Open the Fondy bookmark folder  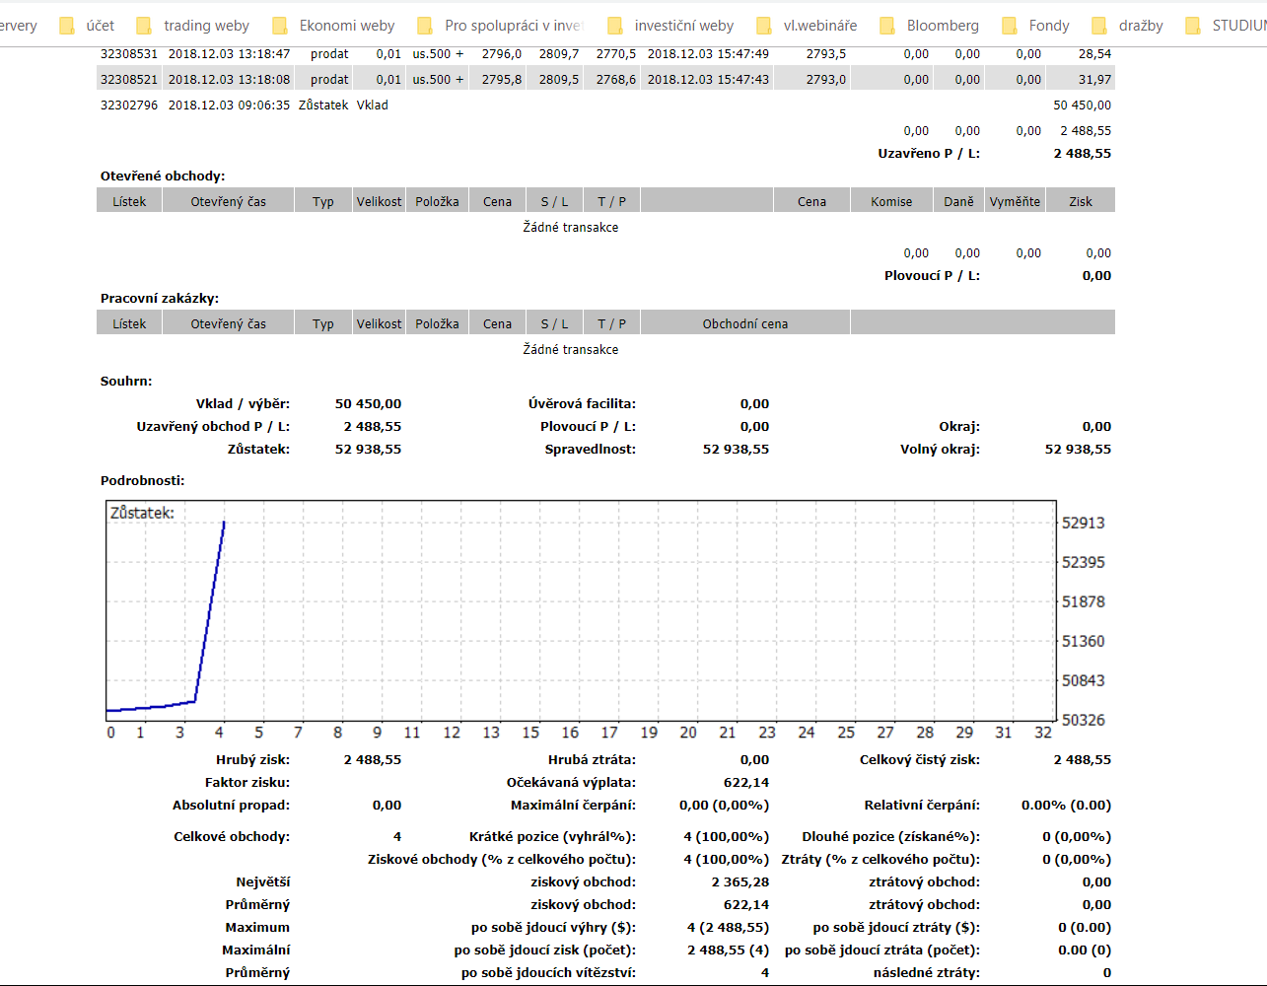(x=1034, y=26)
